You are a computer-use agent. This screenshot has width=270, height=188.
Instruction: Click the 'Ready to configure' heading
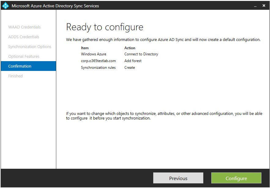click(105, 27)
